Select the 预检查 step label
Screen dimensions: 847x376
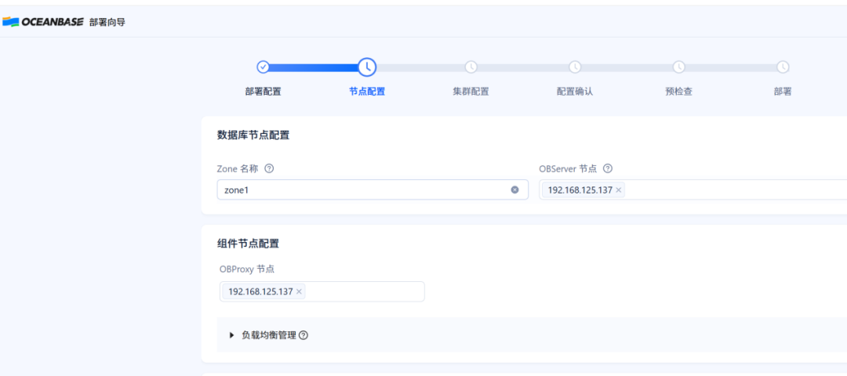coord(678,92)
